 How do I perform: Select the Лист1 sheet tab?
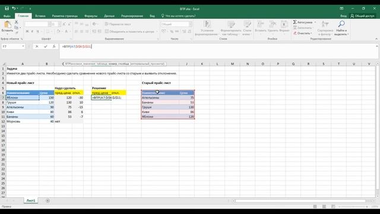click(x=31, y=201)
